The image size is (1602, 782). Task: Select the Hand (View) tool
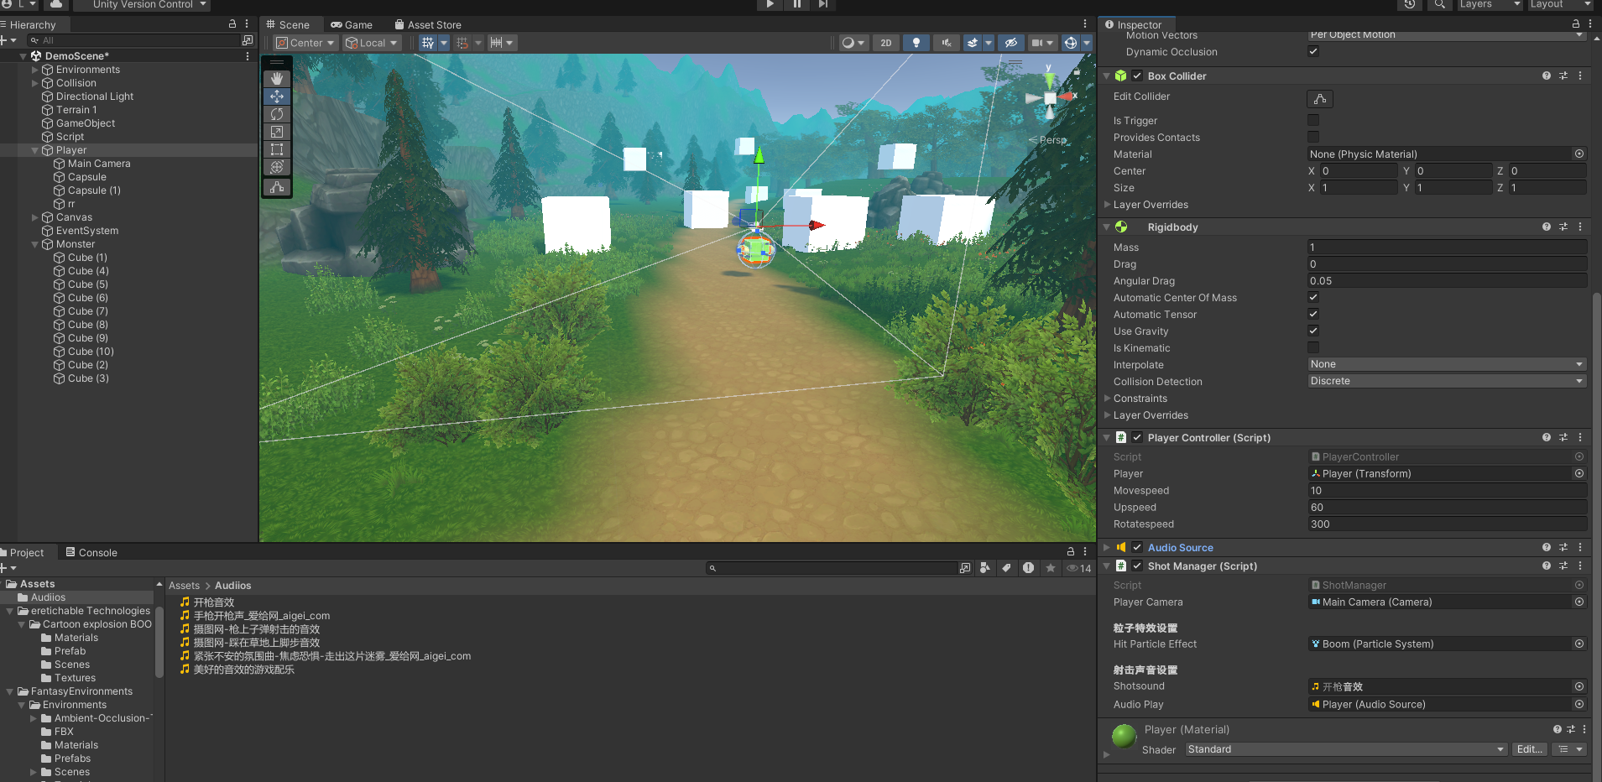277,78
